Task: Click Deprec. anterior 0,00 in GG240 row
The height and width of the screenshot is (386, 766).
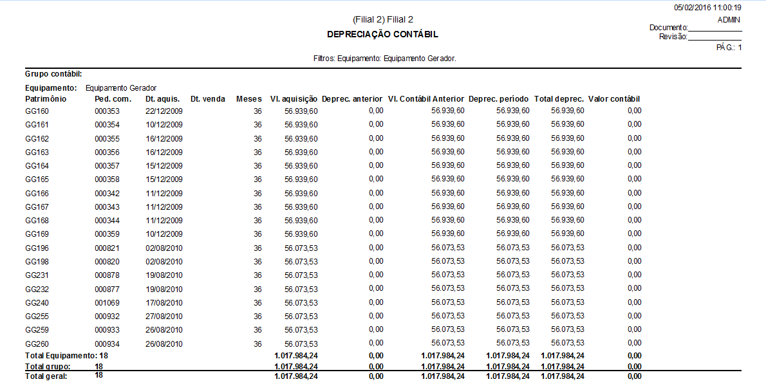Action: click(x=376, y=302)
